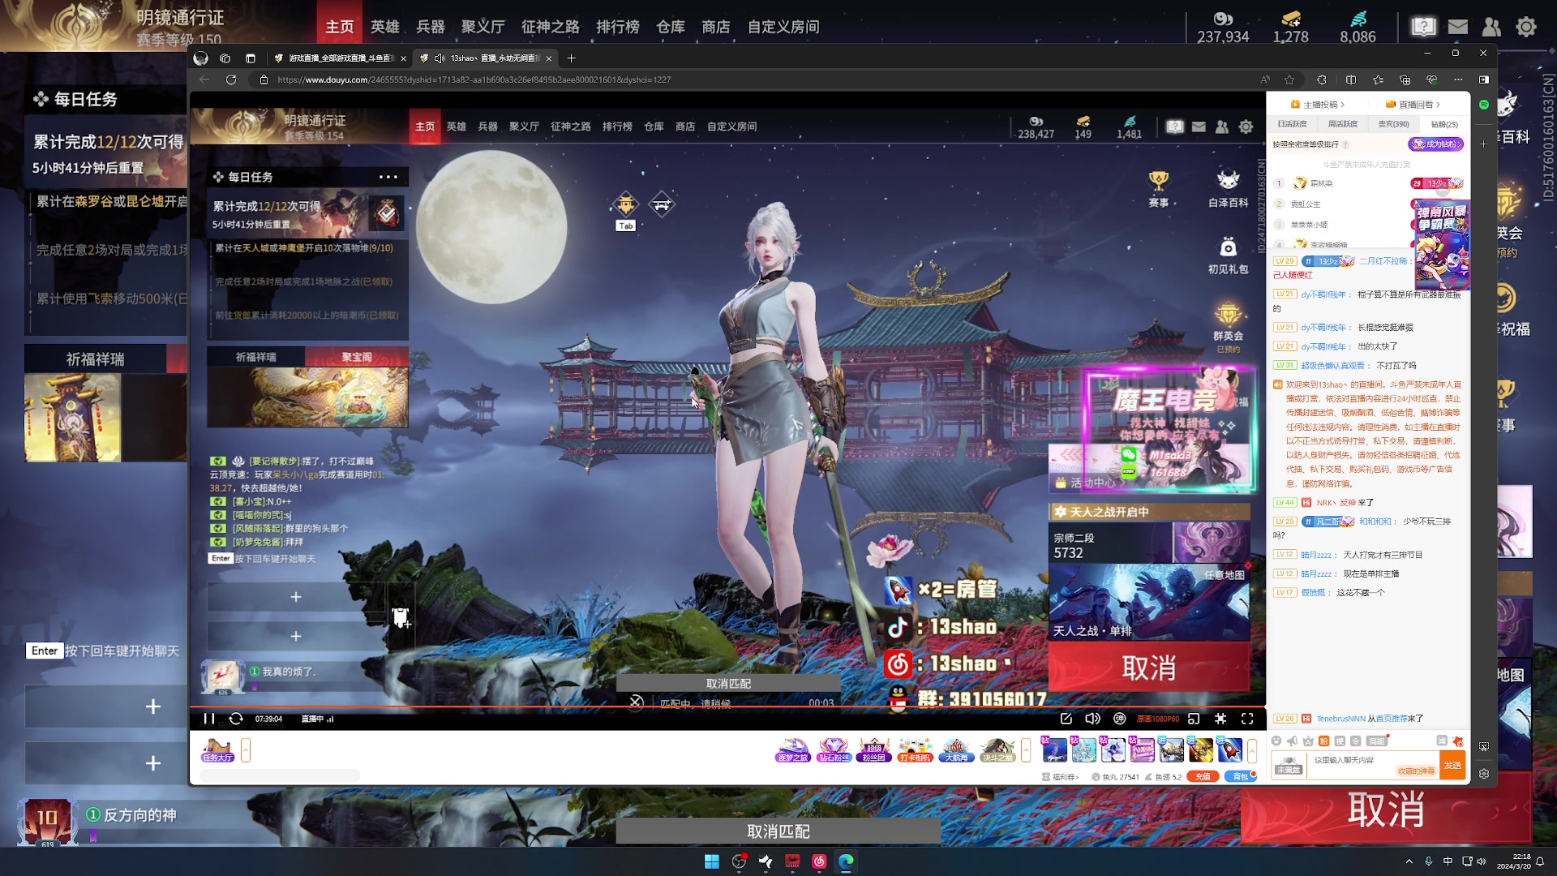1557x876 pixels.
Task: Open 任务大厅 task hall icon
Action: click(218, 750)
